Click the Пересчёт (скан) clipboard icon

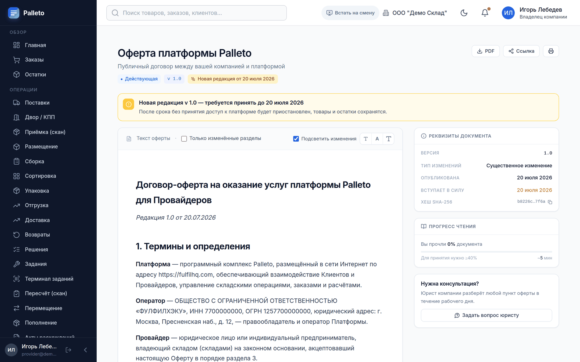[17, 293]
